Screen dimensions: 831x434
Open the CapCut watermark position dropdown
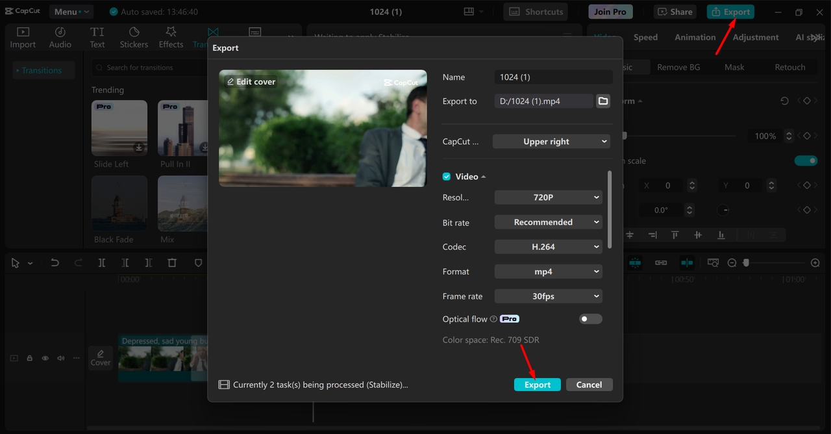click(x=551, y=141)
